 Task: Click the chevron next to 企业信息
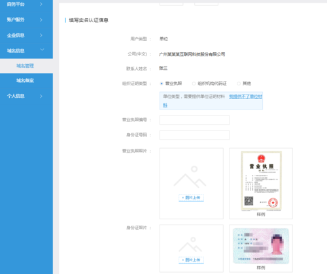click(41, 35)
